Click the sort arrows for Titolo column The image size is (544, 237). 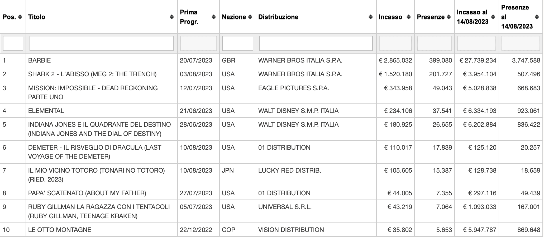click(172, 17)
